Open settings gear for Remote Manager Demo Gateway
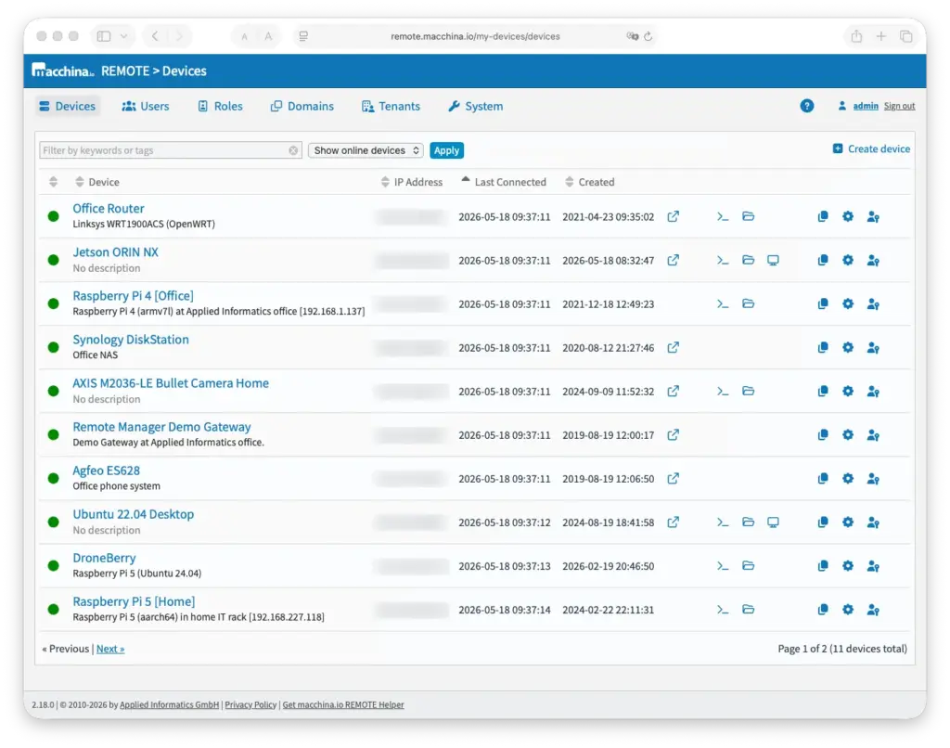Image resolution: width=950 pixels, height=748 pixels. [848, 434]
